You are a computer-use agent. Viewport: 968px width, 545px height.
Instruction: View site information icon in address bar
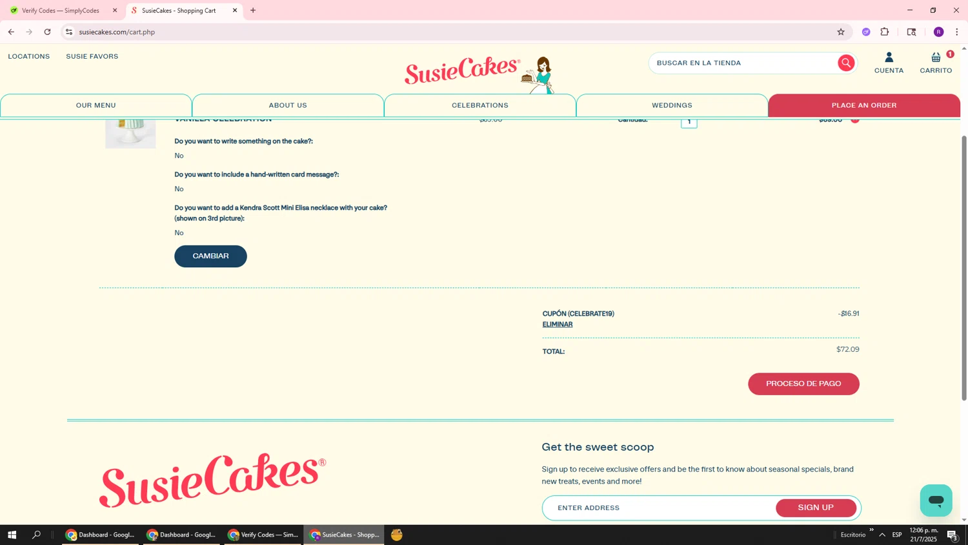(x=69, y=32)
